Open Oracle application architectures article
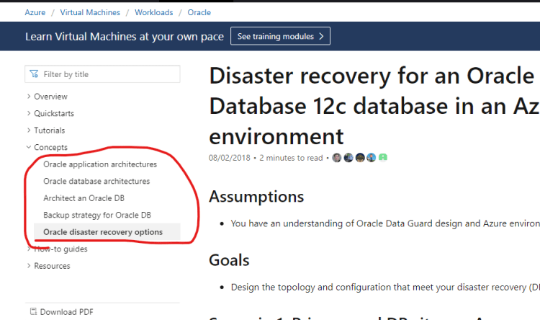The image size is (540, 320). coord(100,164)
